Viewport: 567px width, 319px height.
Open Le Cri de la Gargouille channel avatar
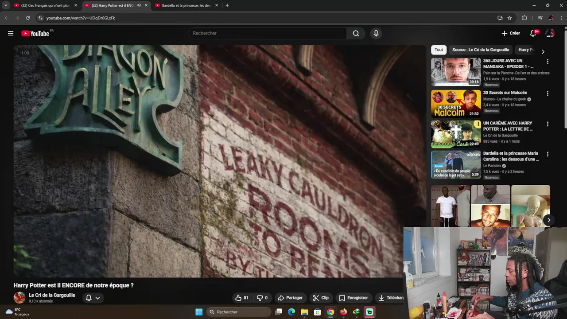click(19, 298)
